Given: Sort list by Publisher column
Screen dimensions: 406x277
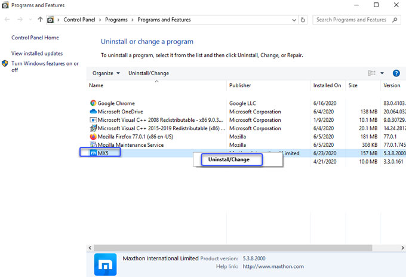Looking at the screenshot, I should coord(269,85).
